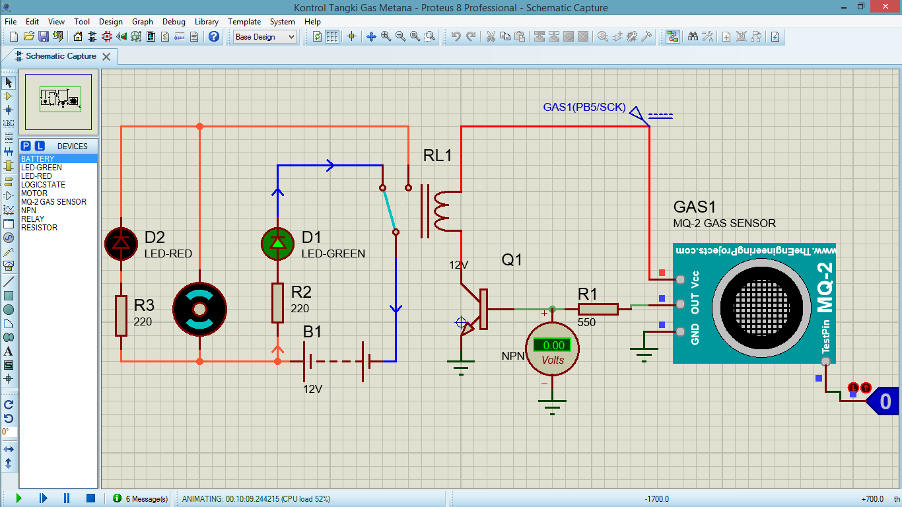Choose the Selection Mode arrow tool
The width and height of the screenshot is (902, 507).
point(9,83)
